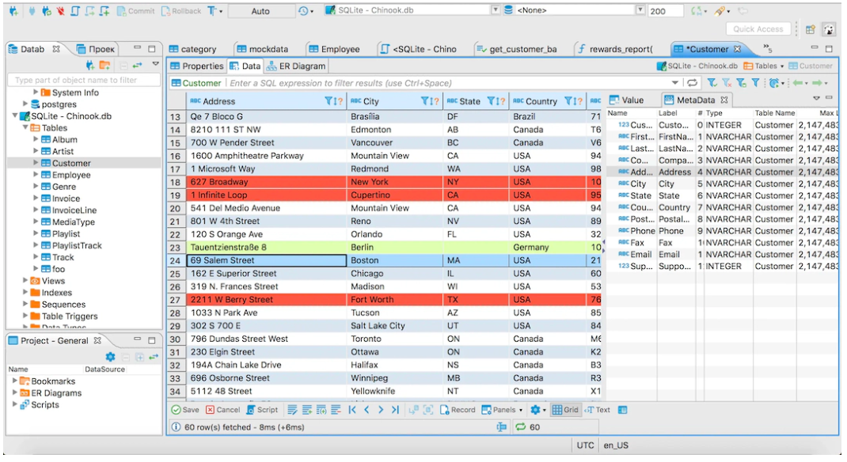Collapse the Tables folder
Screen dimensions: 847x462
25,127
